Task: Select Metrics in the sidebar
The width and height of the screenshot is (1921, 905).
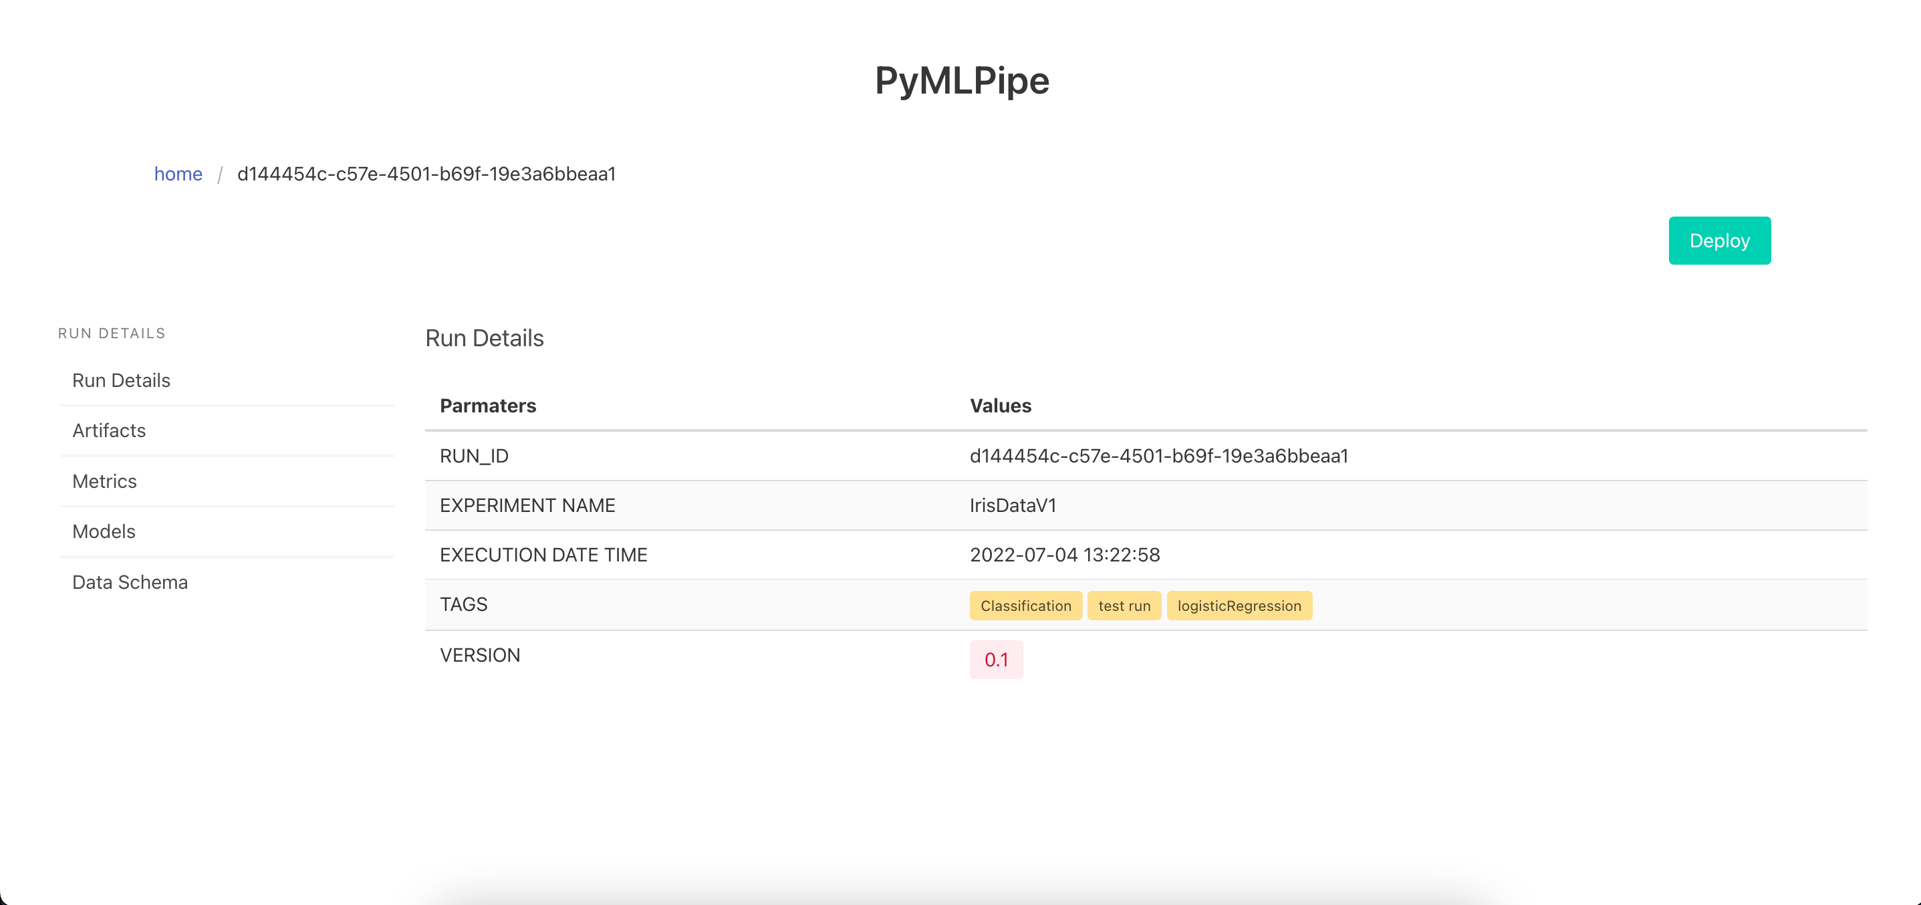Action: tap(104, 481)
